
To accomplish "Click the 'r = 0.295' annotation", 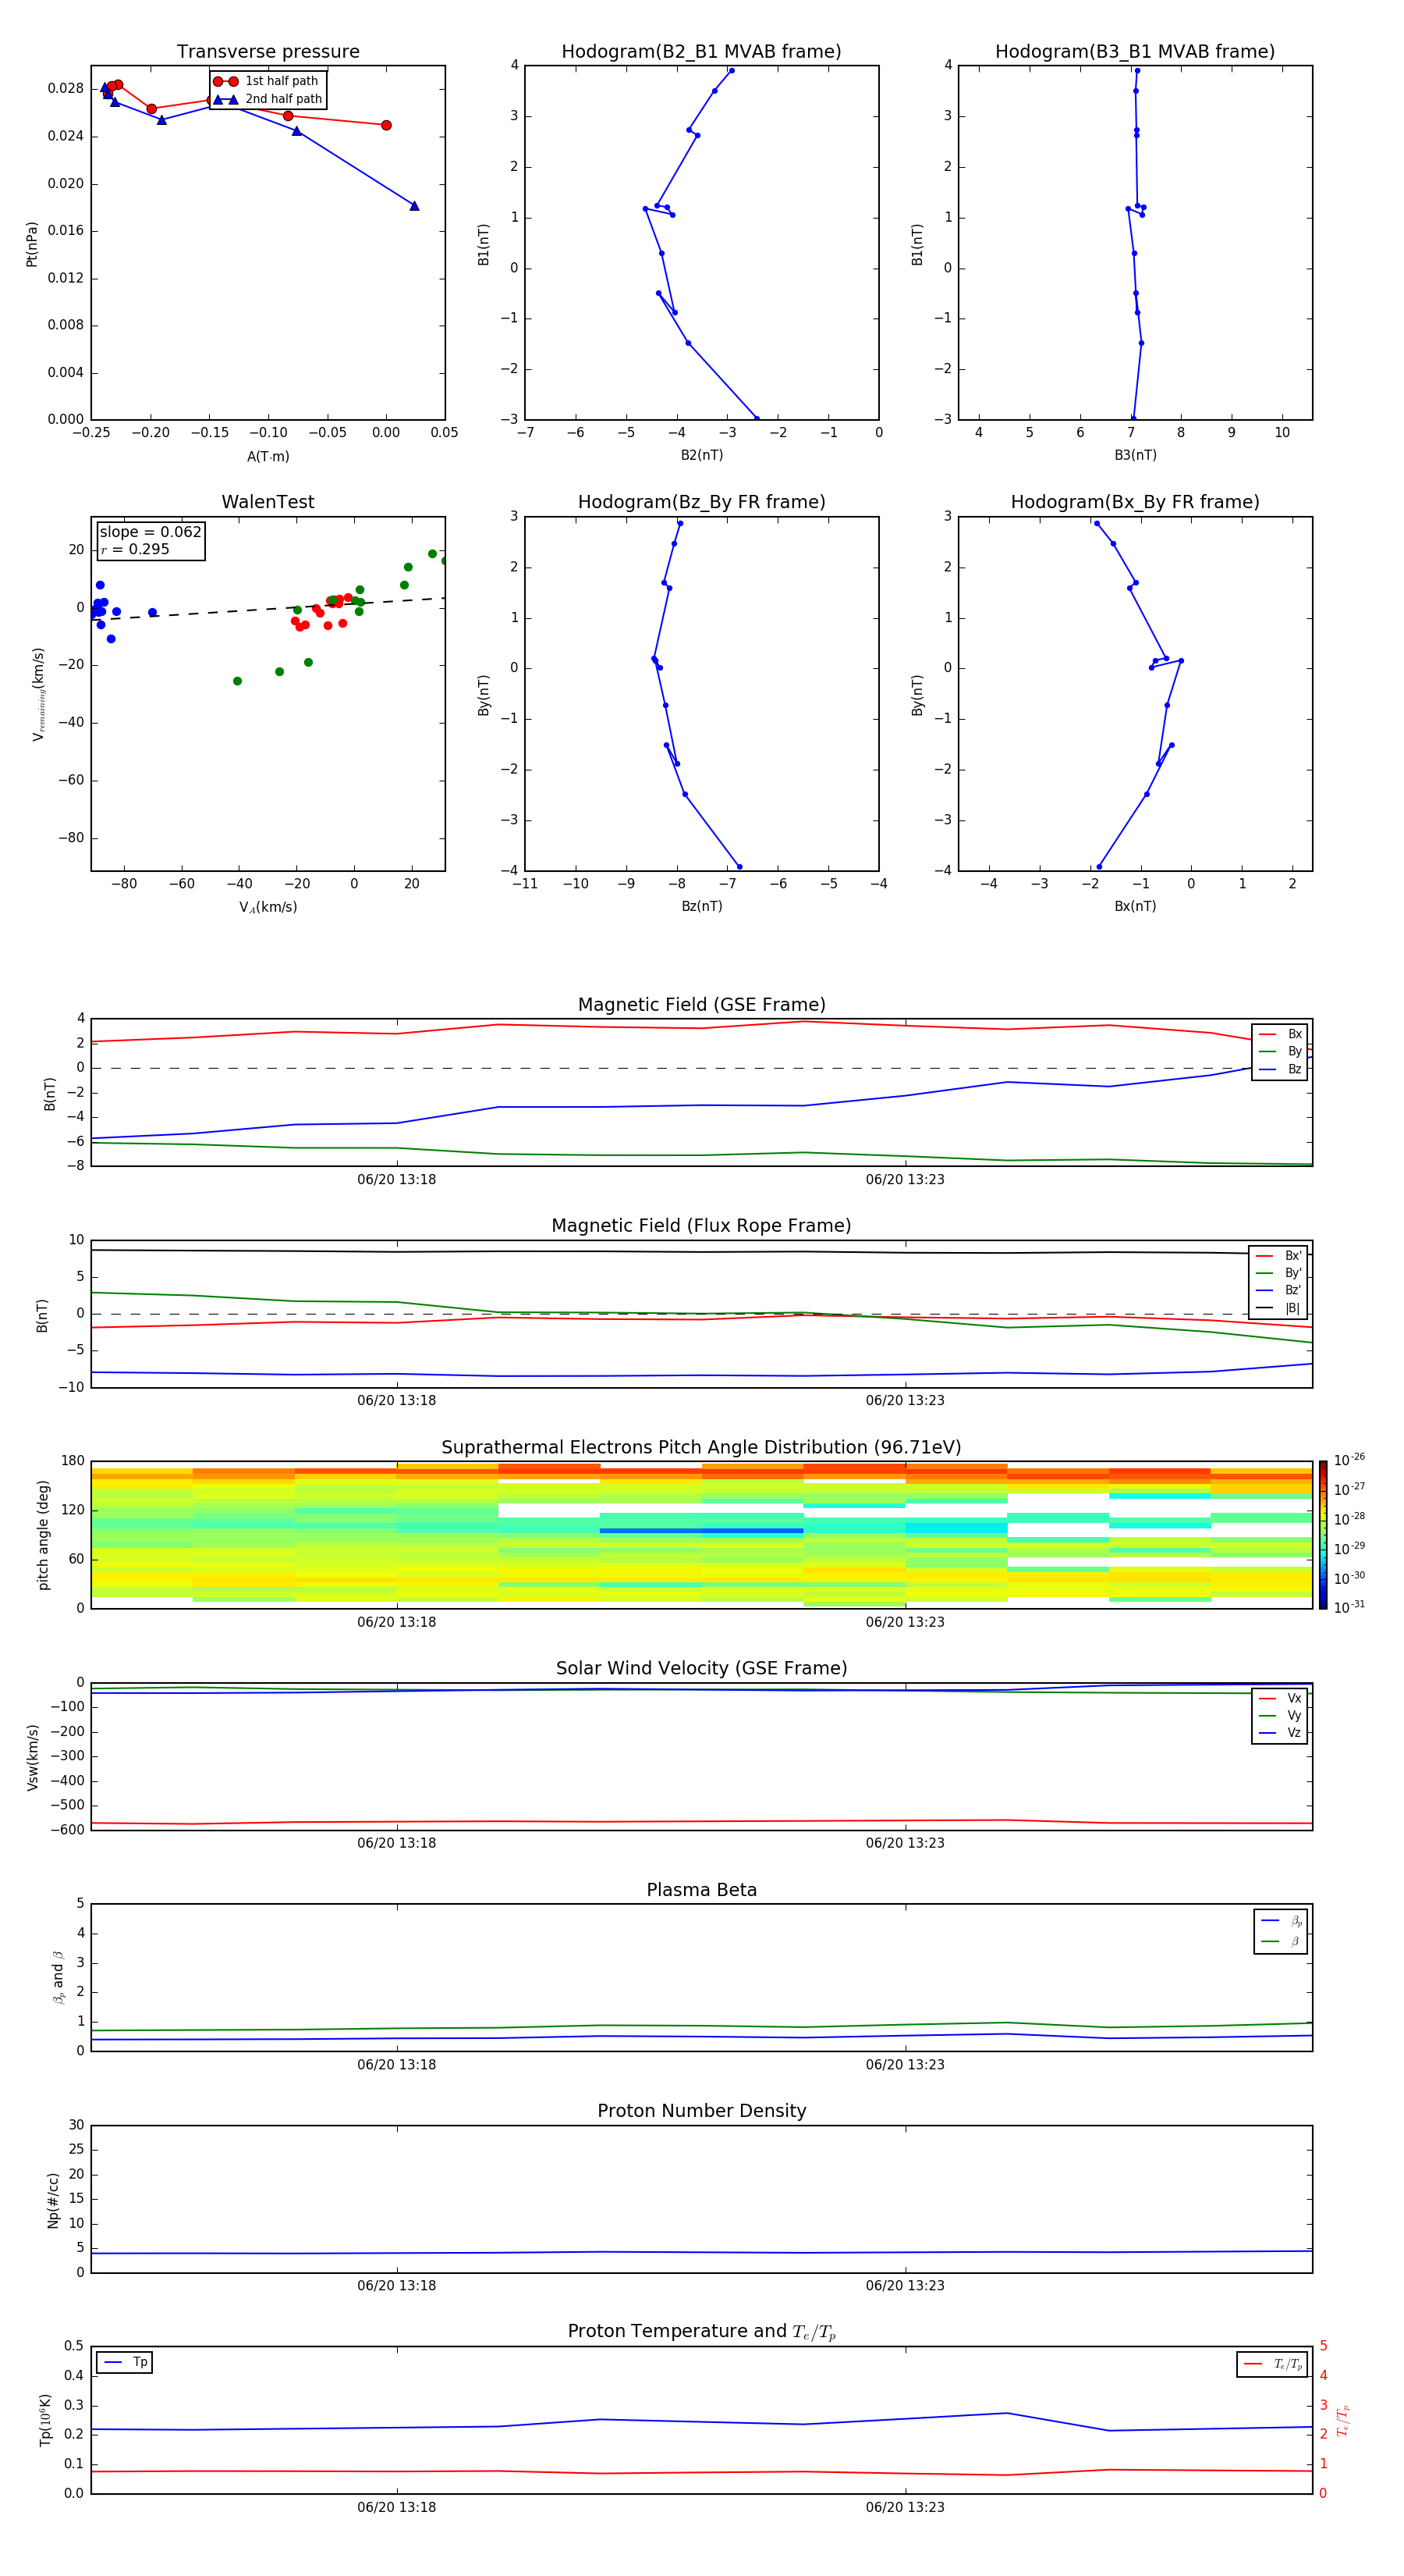I will 135,549.
